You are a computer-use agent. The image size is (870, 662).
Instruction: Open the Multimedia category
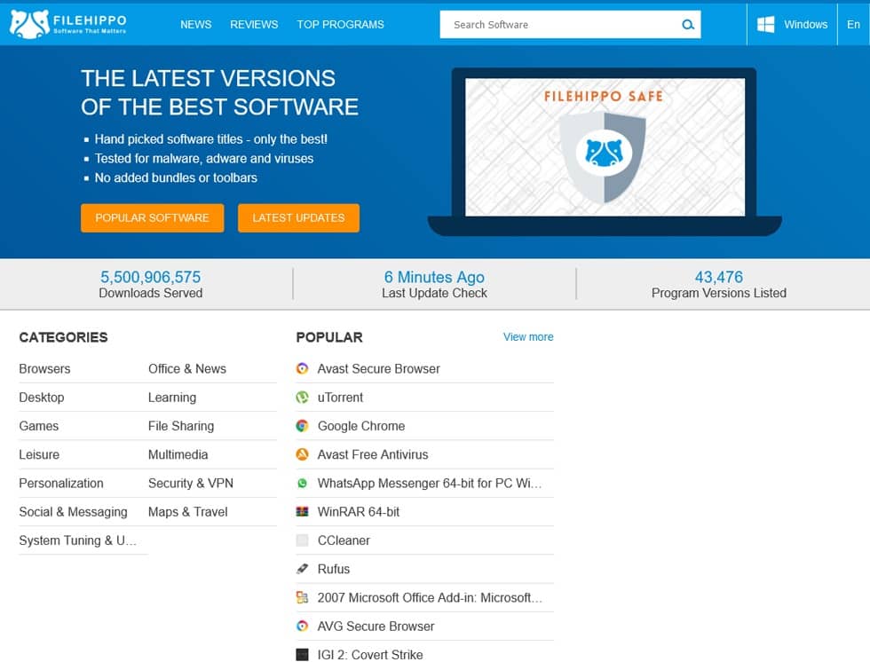point(178,454)
